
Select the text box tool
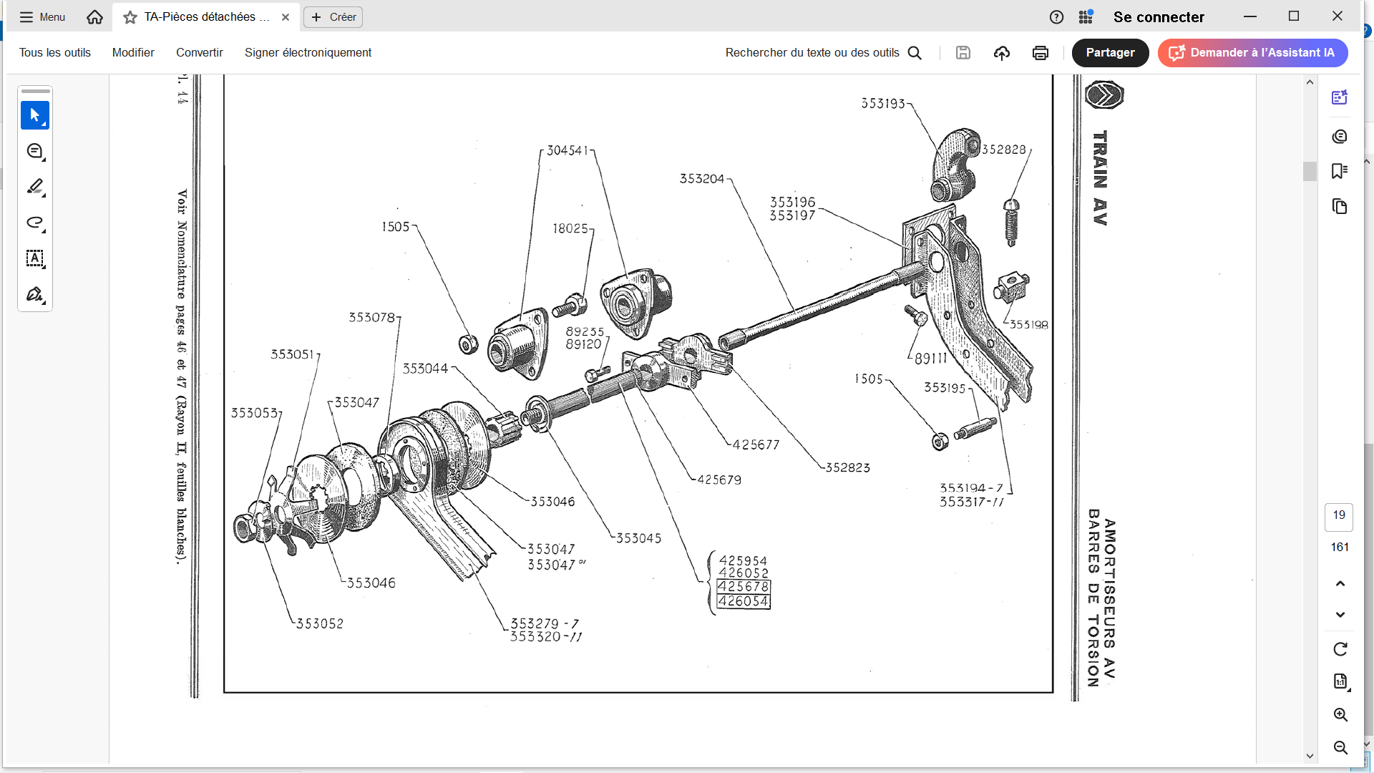point(34,258)
